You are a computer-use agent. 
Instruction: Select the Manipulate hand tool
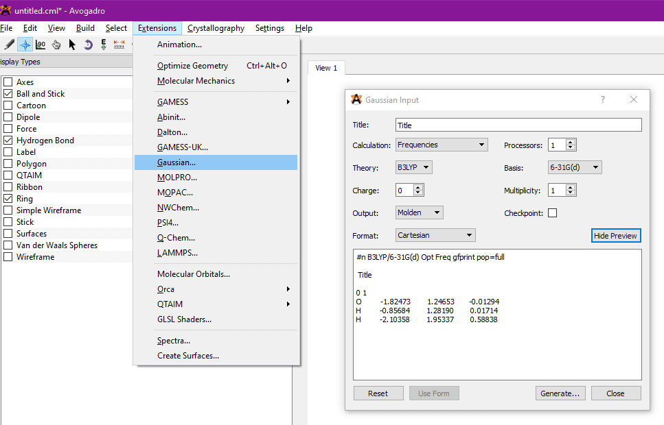(56, 45)
